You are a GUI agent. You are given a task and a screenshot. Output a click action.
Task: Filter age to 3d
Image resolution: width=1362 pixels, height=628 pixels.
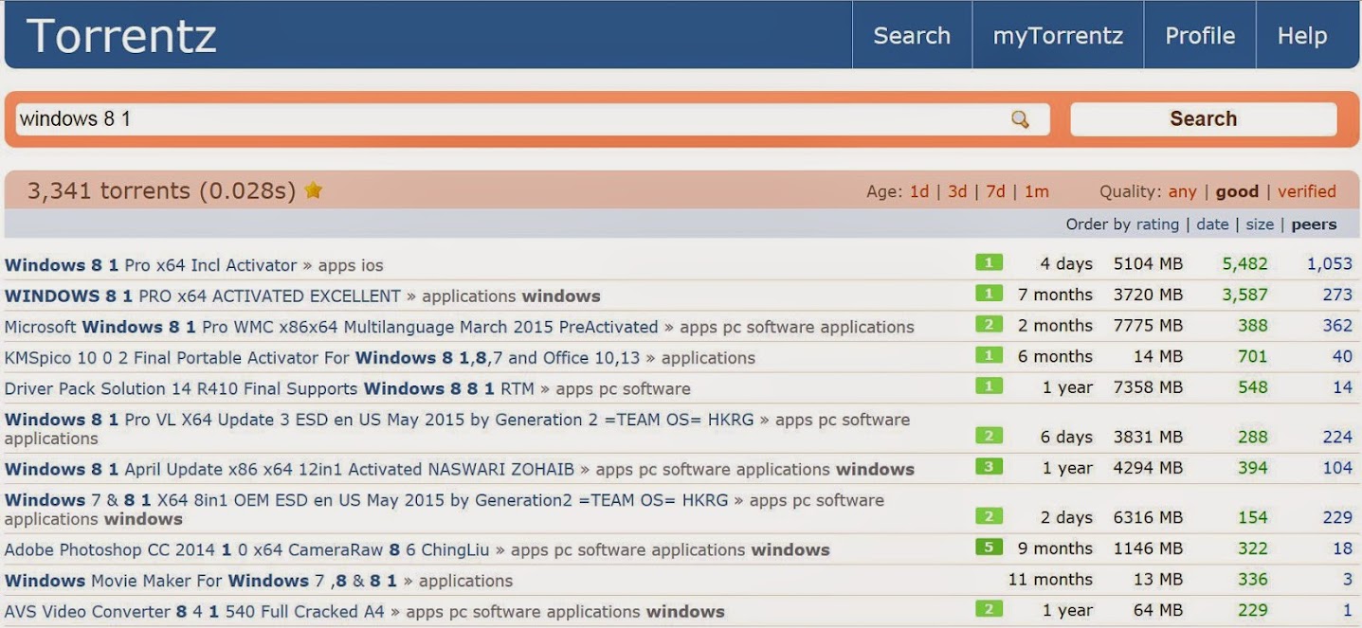tap(957, 191)
